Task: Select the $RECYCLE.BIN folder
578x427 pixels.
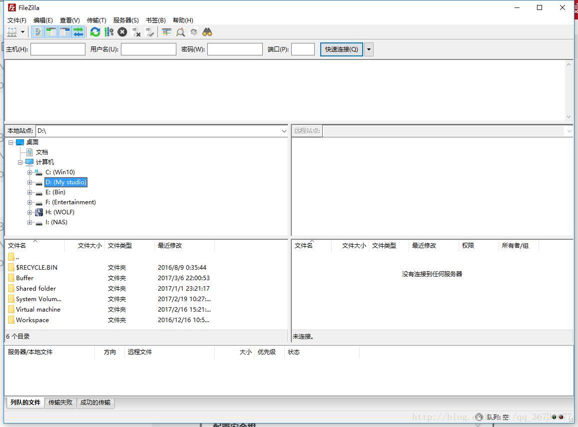Action: click(36, 268)
